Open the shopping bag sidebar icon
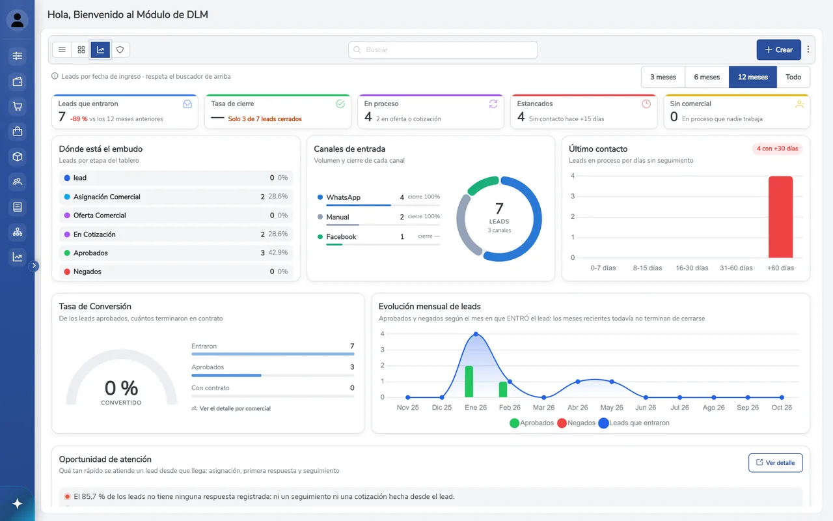This screenshot has height=521, width=833. tap(18, 132)
